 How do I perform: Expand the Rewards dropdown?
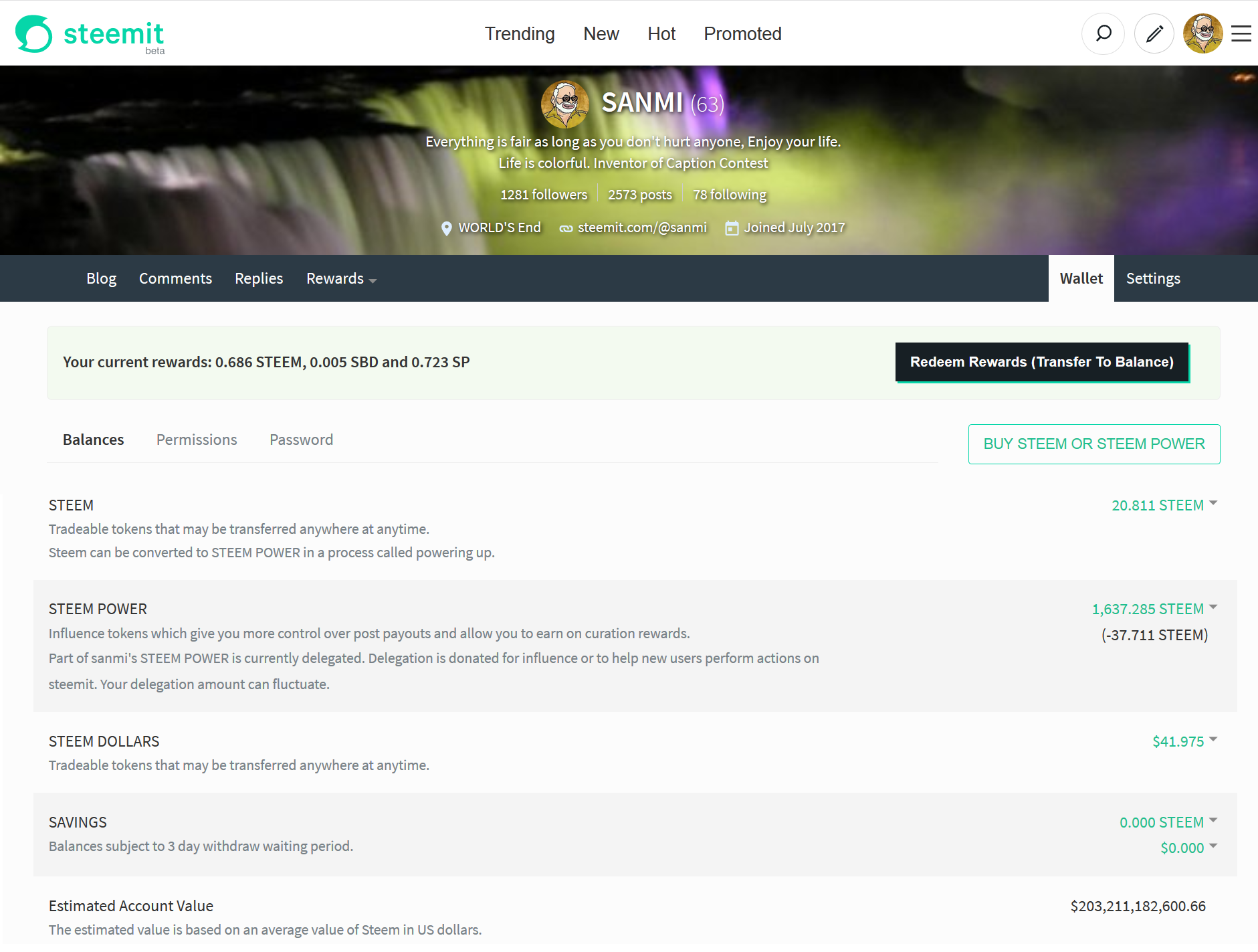pos(341,278)
